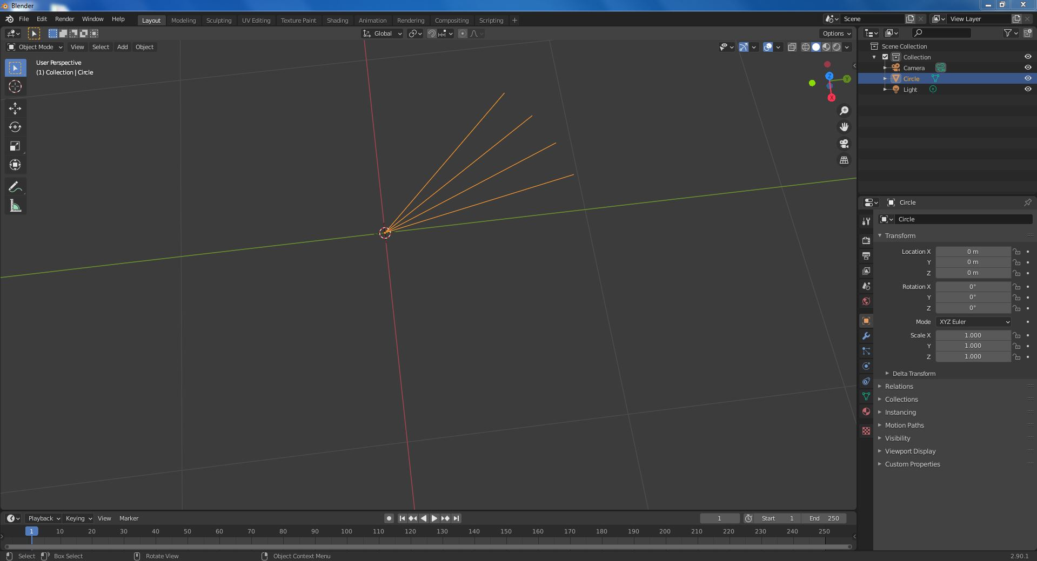
Task: Open the Tool properties tab
Action: pos(866,221)
